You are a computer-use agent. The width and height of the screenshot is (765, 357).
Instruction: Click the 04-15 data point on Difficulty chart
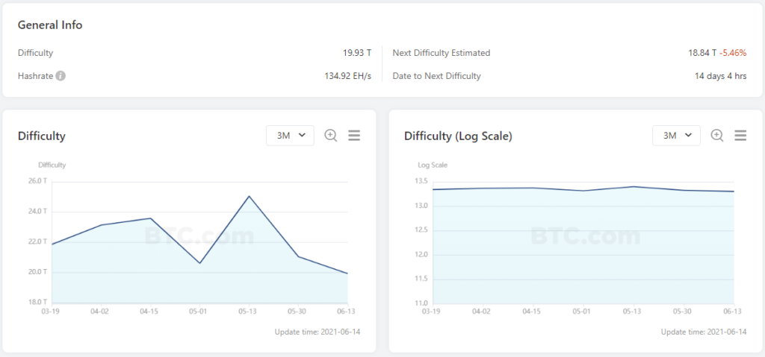[x=150, y=218]
